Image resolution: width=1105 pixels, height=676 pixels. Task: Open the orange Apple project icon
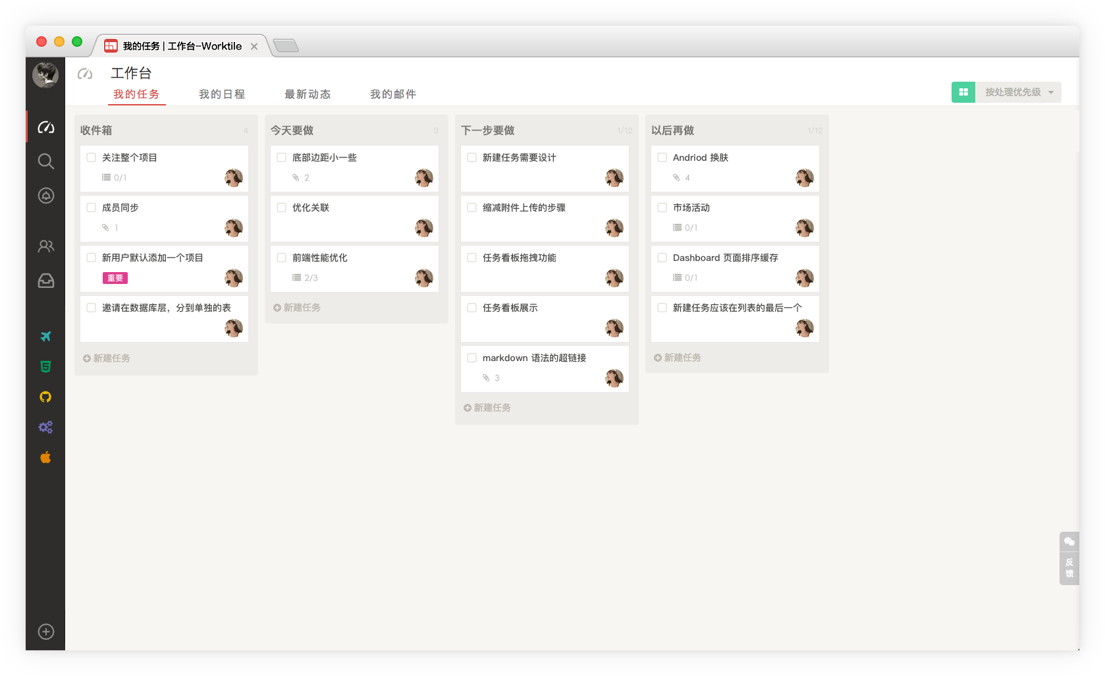(x=45, y=457)
